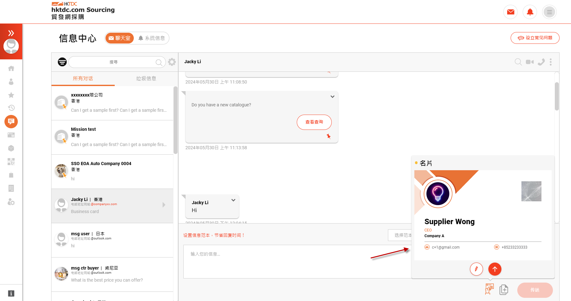571x301 pixels.
Task: Open the user settings icon in sidebar
Action: click(11, 202)
